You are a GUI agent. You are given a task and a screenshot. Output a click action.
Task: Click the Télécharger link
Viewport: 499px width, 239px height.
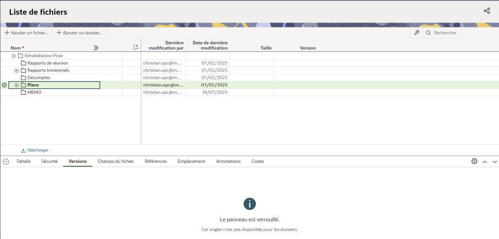point(35,150)
